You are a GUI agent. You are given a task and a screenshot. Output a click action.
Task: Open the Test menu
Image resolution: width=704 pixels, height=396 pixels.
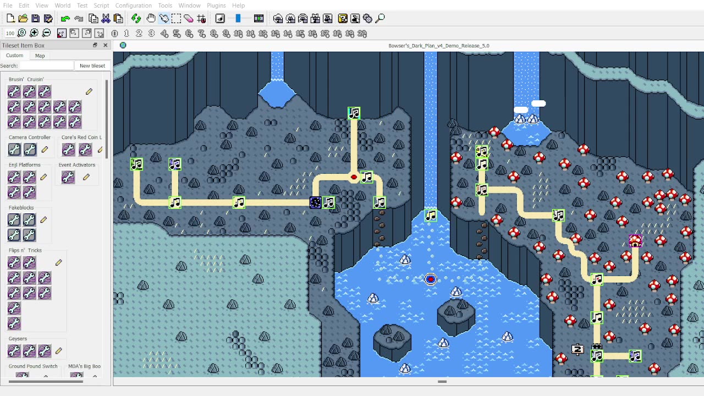pos(82,5)
